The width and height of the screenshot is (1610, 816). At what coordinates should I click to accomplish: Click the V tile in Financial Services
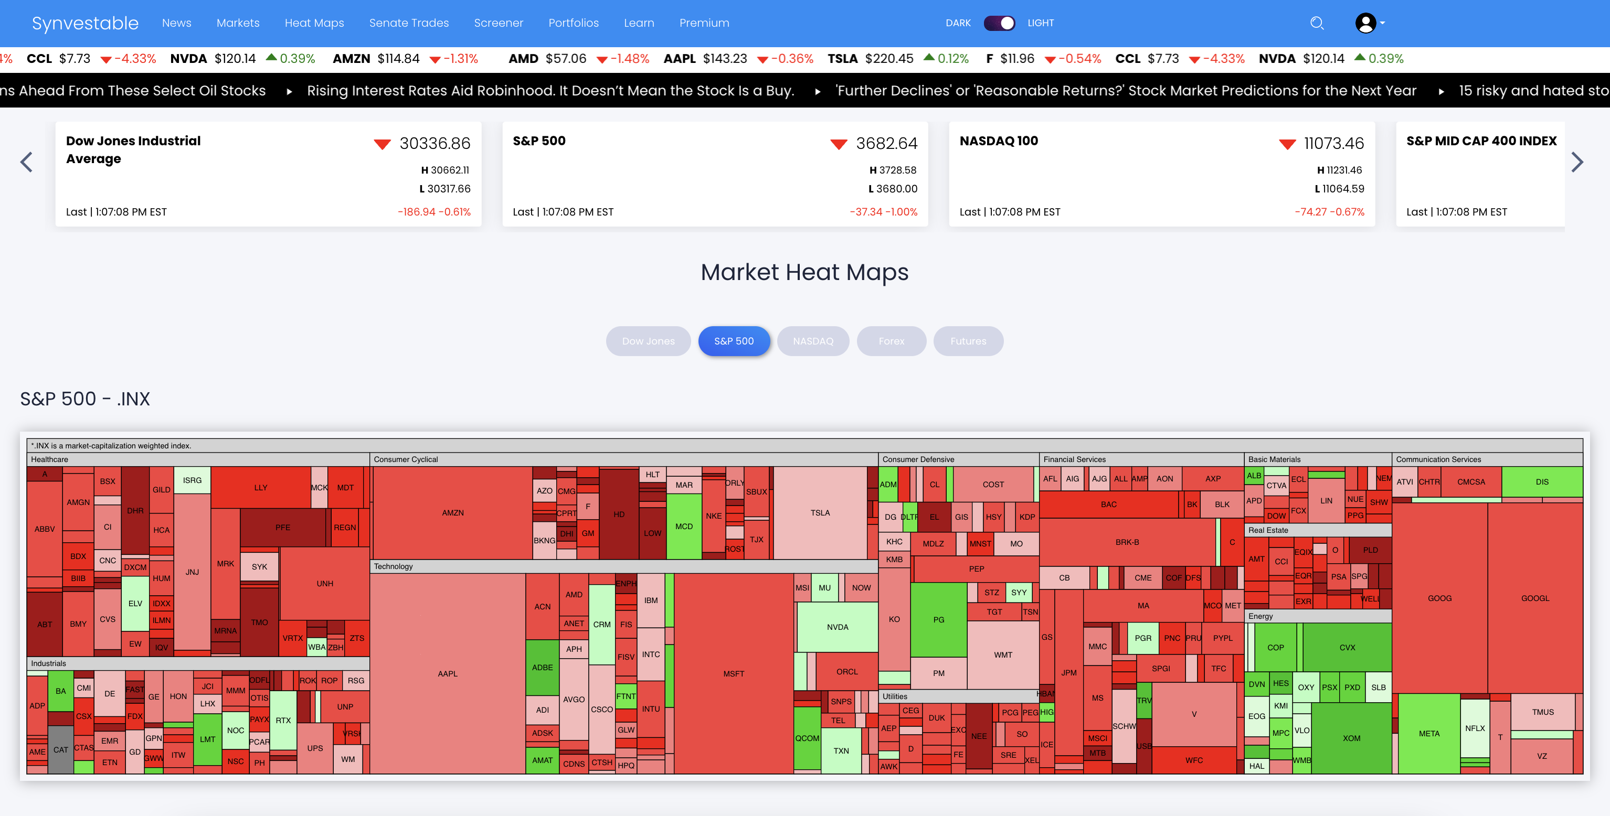1194,714
